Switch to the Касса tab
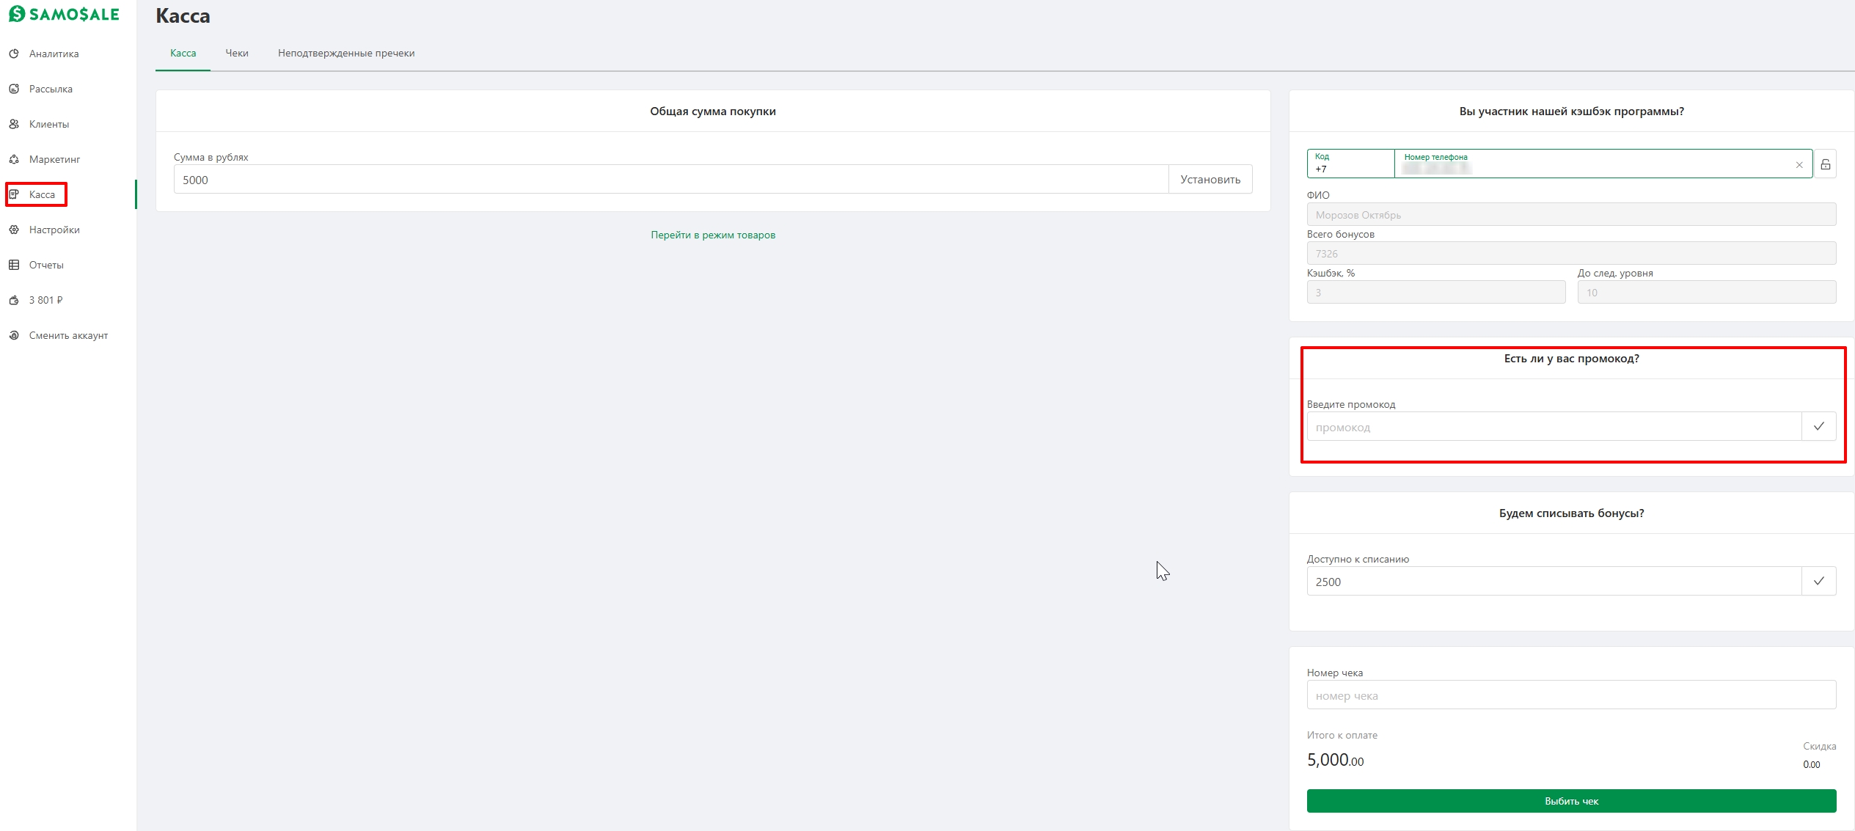 tap(183, 53)
